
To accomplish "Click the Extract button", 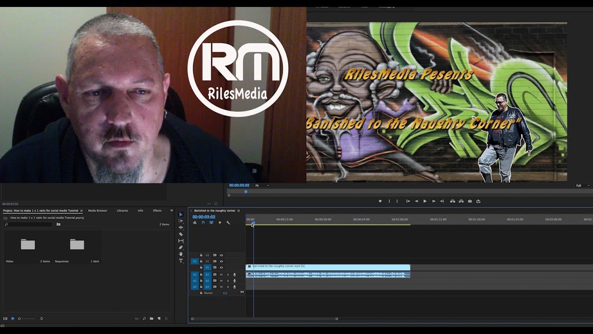I will click(x=461, y=201).
